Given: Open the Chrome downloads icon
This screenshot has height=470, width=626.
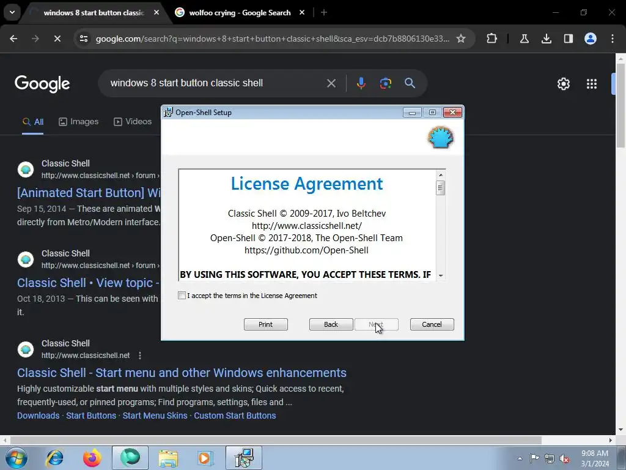Looking at the screenshot, I should click(x=546, y=39).
